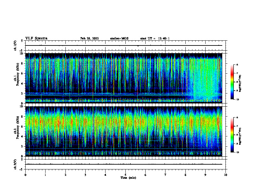
Task: Click the ch.1 voltage waveform trace
Action: 124,45
